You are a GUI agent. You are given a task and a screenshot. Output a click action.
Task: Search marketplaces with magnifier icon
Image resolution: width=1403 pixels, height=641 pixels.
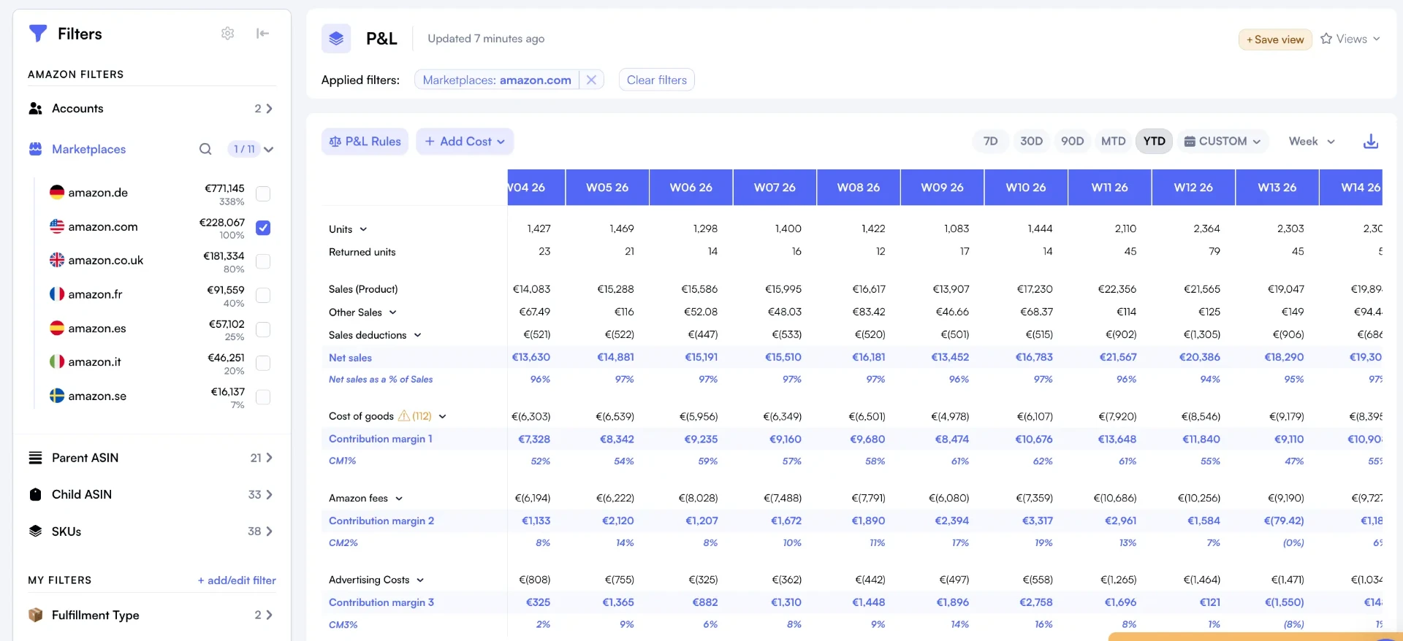click(205, 149)
